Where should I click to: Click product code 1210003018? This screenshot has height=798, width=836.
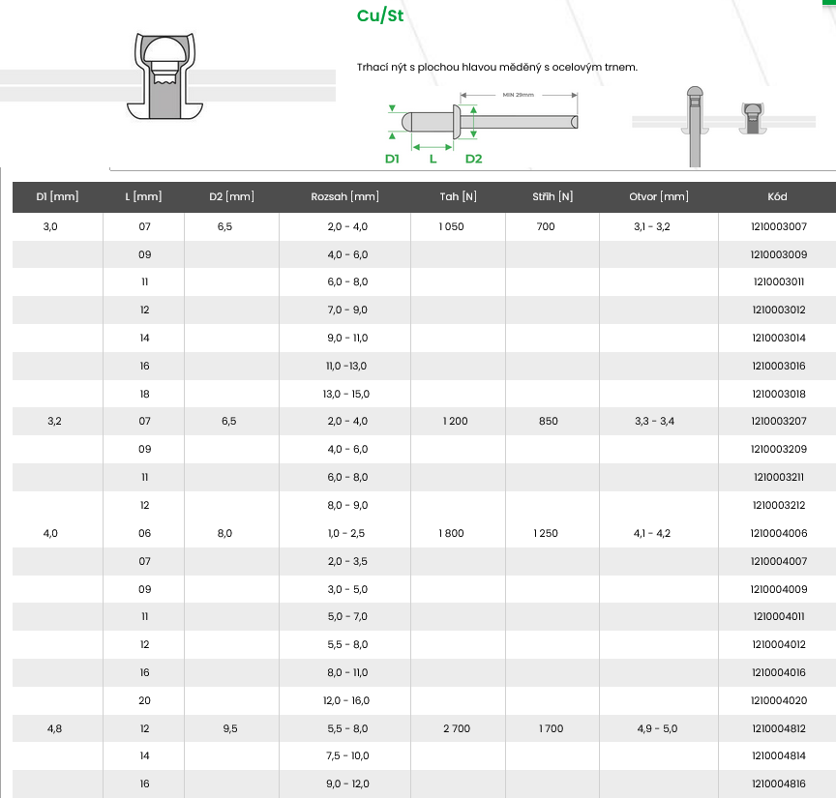pos(778,394)
